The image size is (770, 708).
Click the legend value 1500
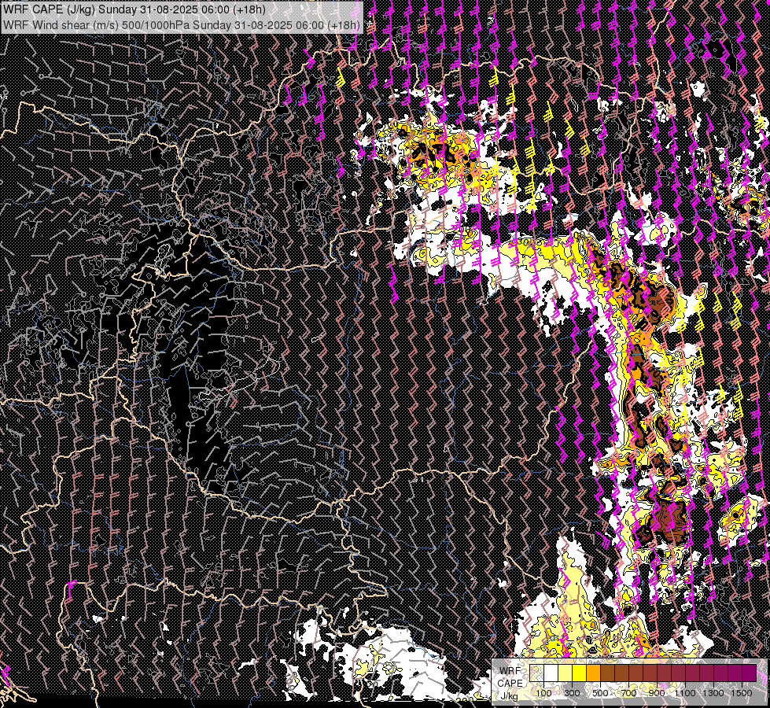[x=742, y=693]
